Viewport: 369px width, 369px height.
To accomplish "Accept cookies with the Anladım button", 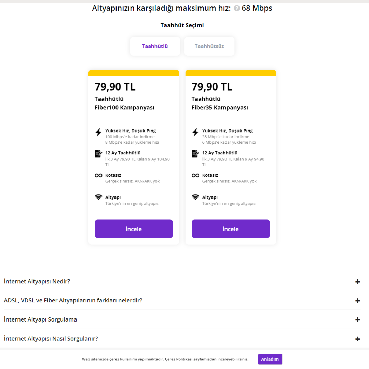I will tap(270, 359).
